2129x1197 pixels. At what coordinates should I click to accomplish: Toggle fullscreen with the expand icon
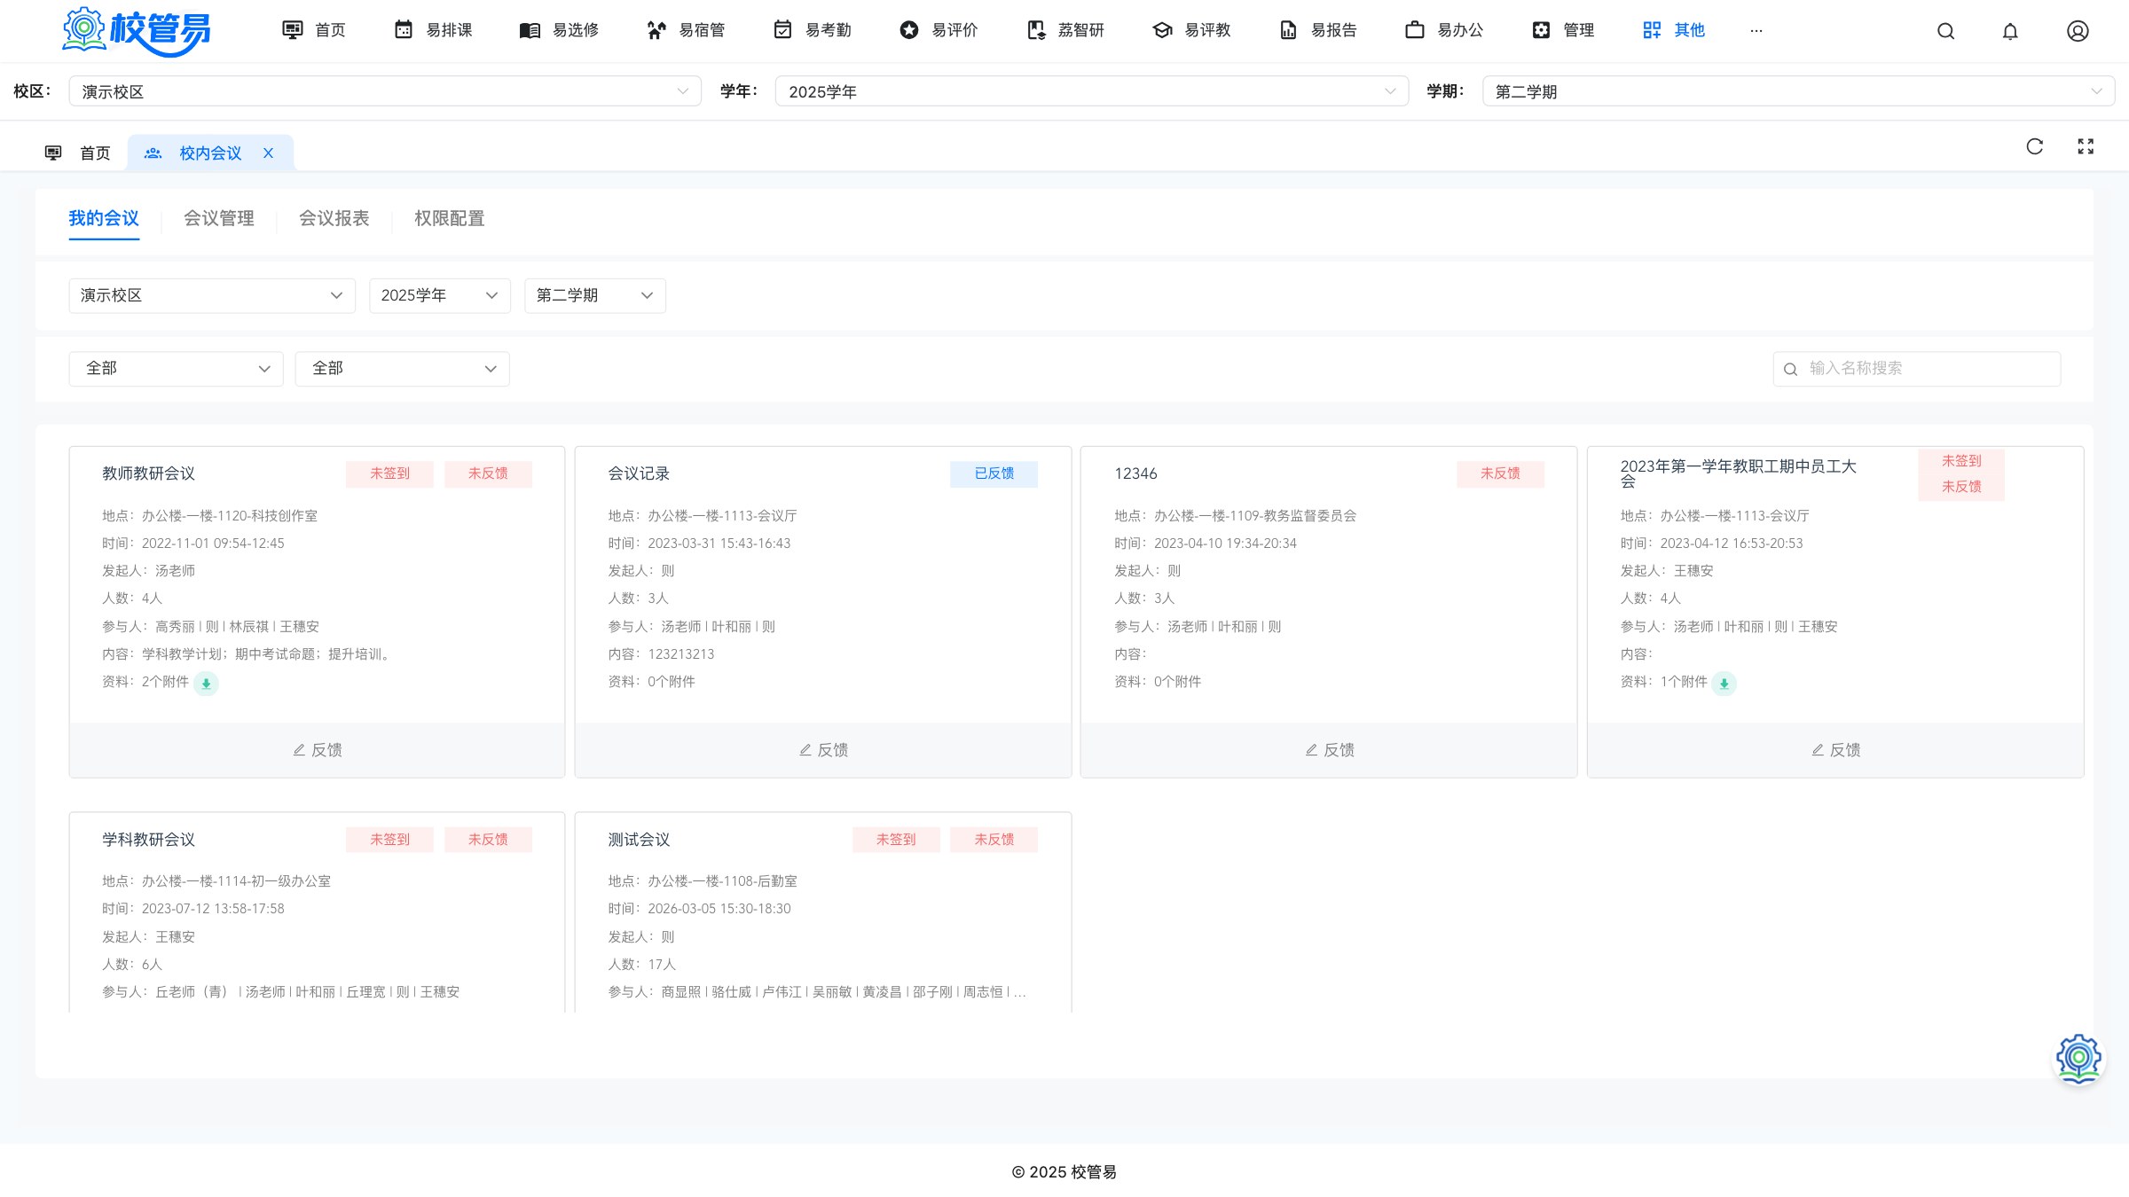pyautogui.click(x=2086, y=146)
